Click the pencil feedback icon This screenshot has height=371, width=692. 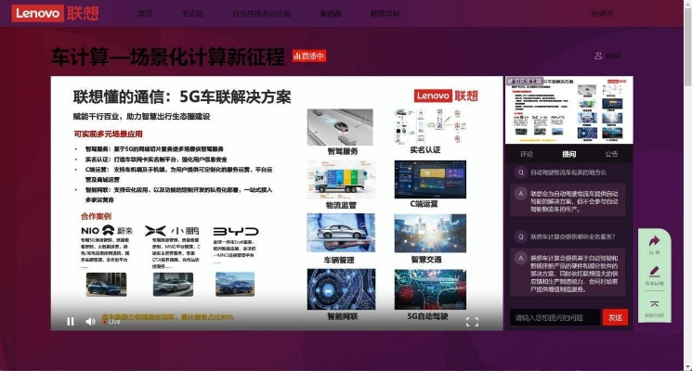coord(655,273)
